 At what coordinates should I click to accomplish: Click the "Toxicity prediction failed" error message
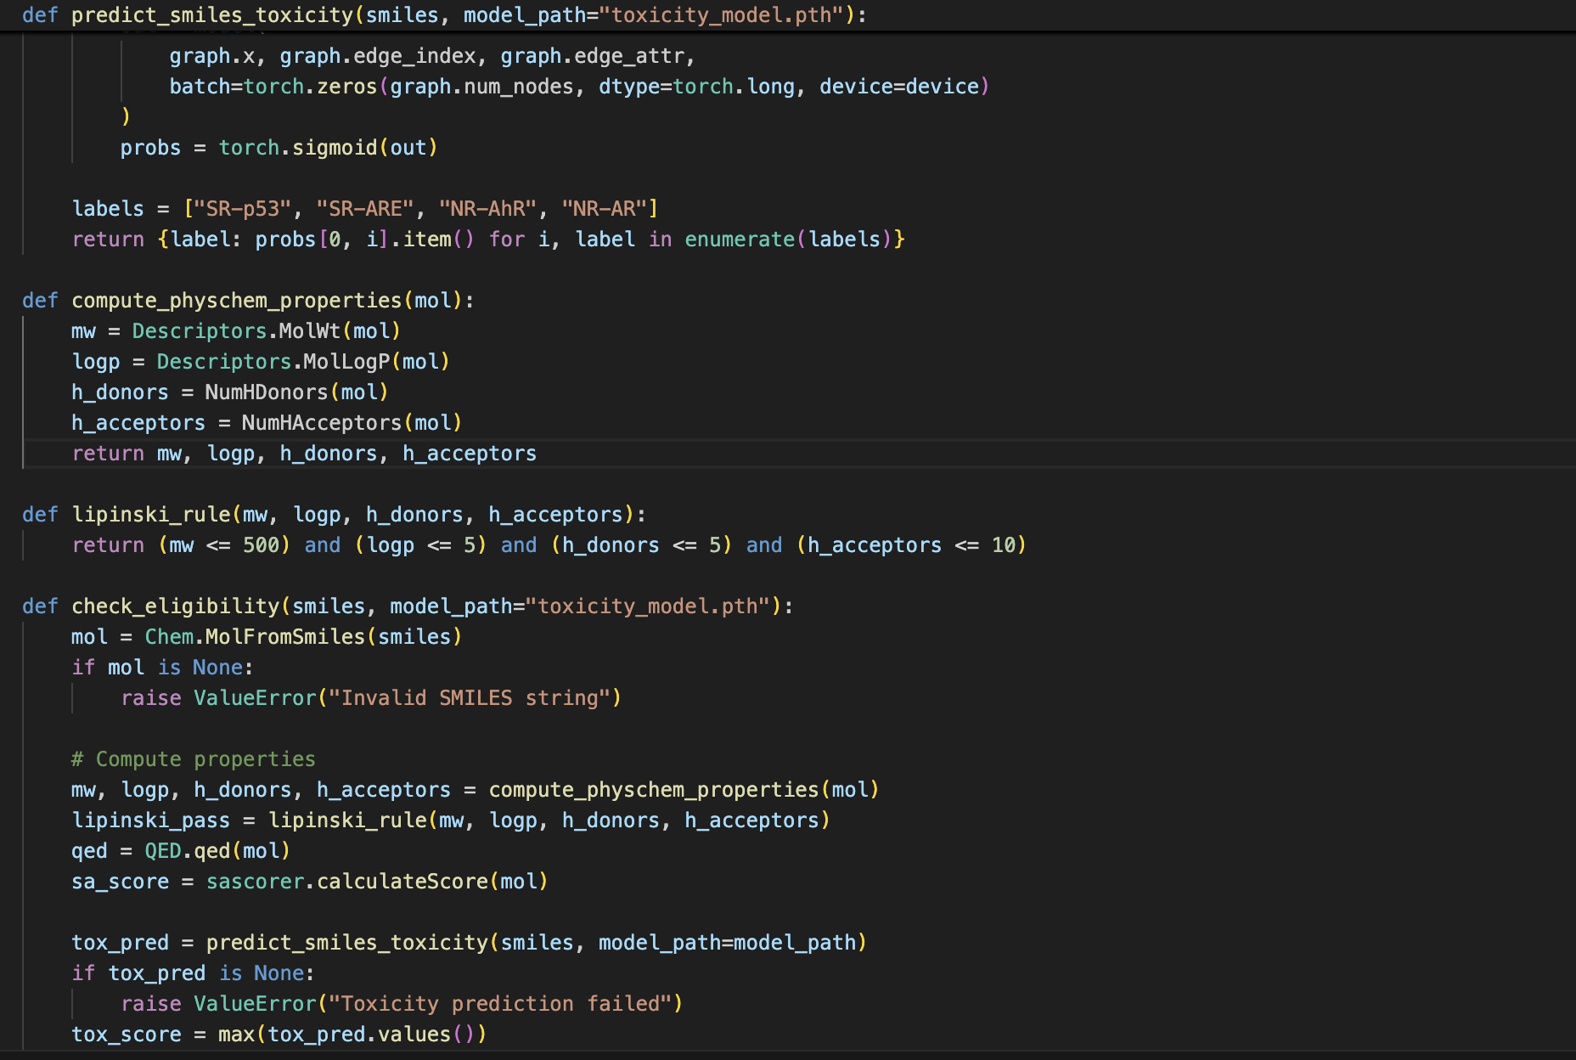(x=500, y=1004)
